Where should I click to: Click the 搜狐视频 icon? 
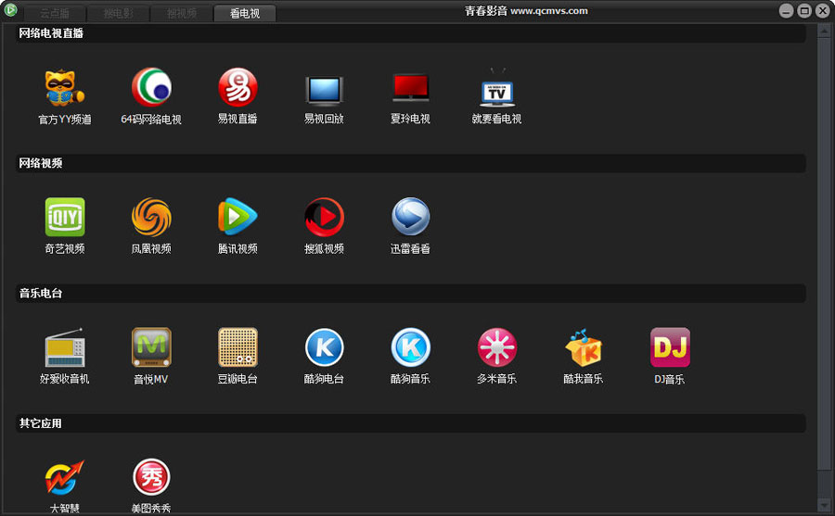(324, 218)
